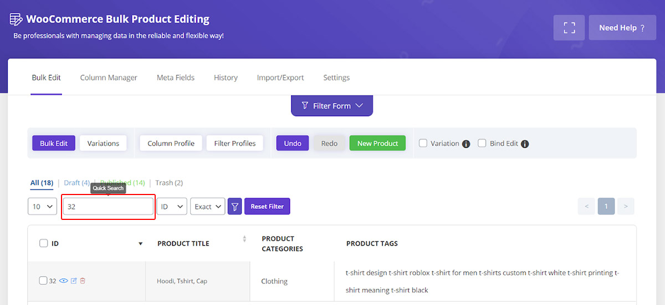
Task: Open the ID search field dropdown
Action: [172, 207]
